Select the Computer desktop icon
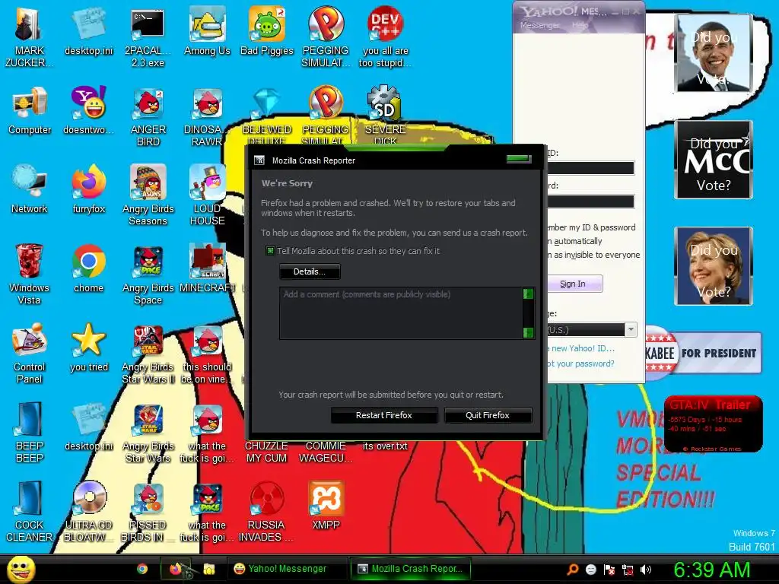 [30, 110]
